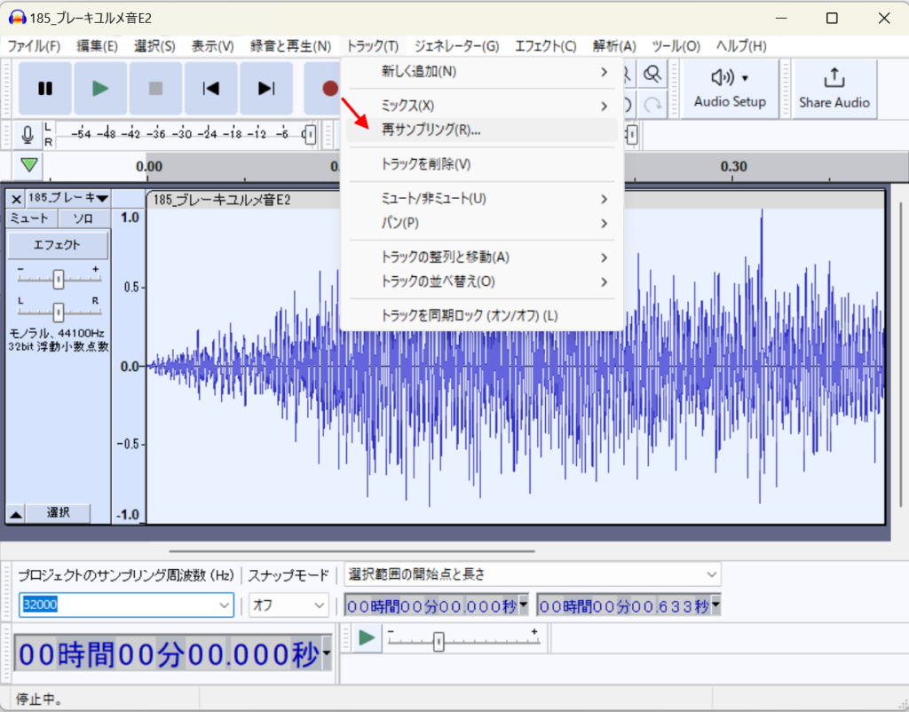Click the Share Audio upload icon

tap(834, 78)
